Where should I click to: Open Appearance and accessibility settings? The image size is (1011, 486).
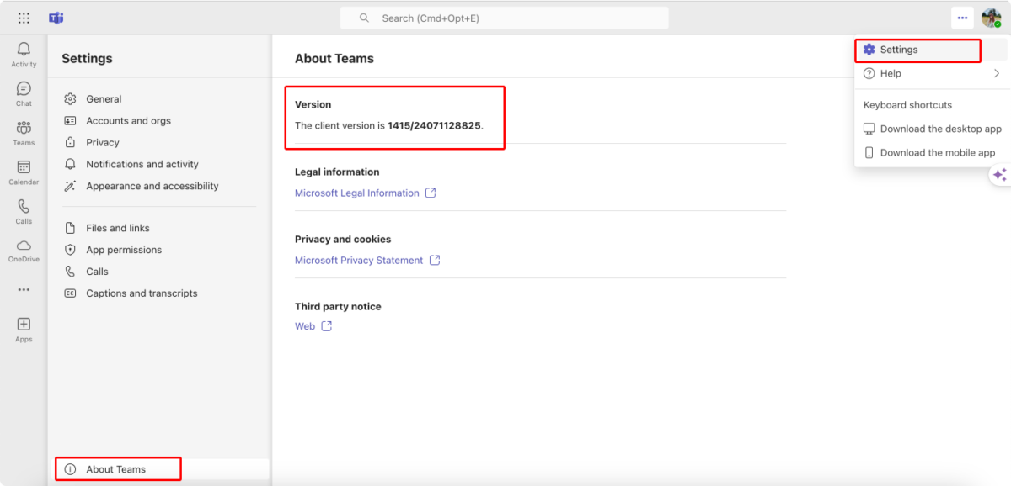(x=158, y=187)
